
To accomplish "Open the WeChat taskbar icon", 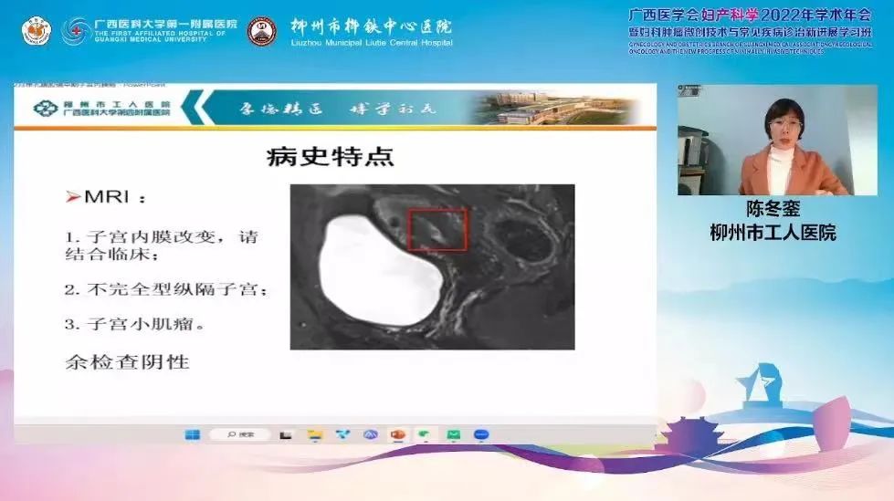I will point(425,435).
